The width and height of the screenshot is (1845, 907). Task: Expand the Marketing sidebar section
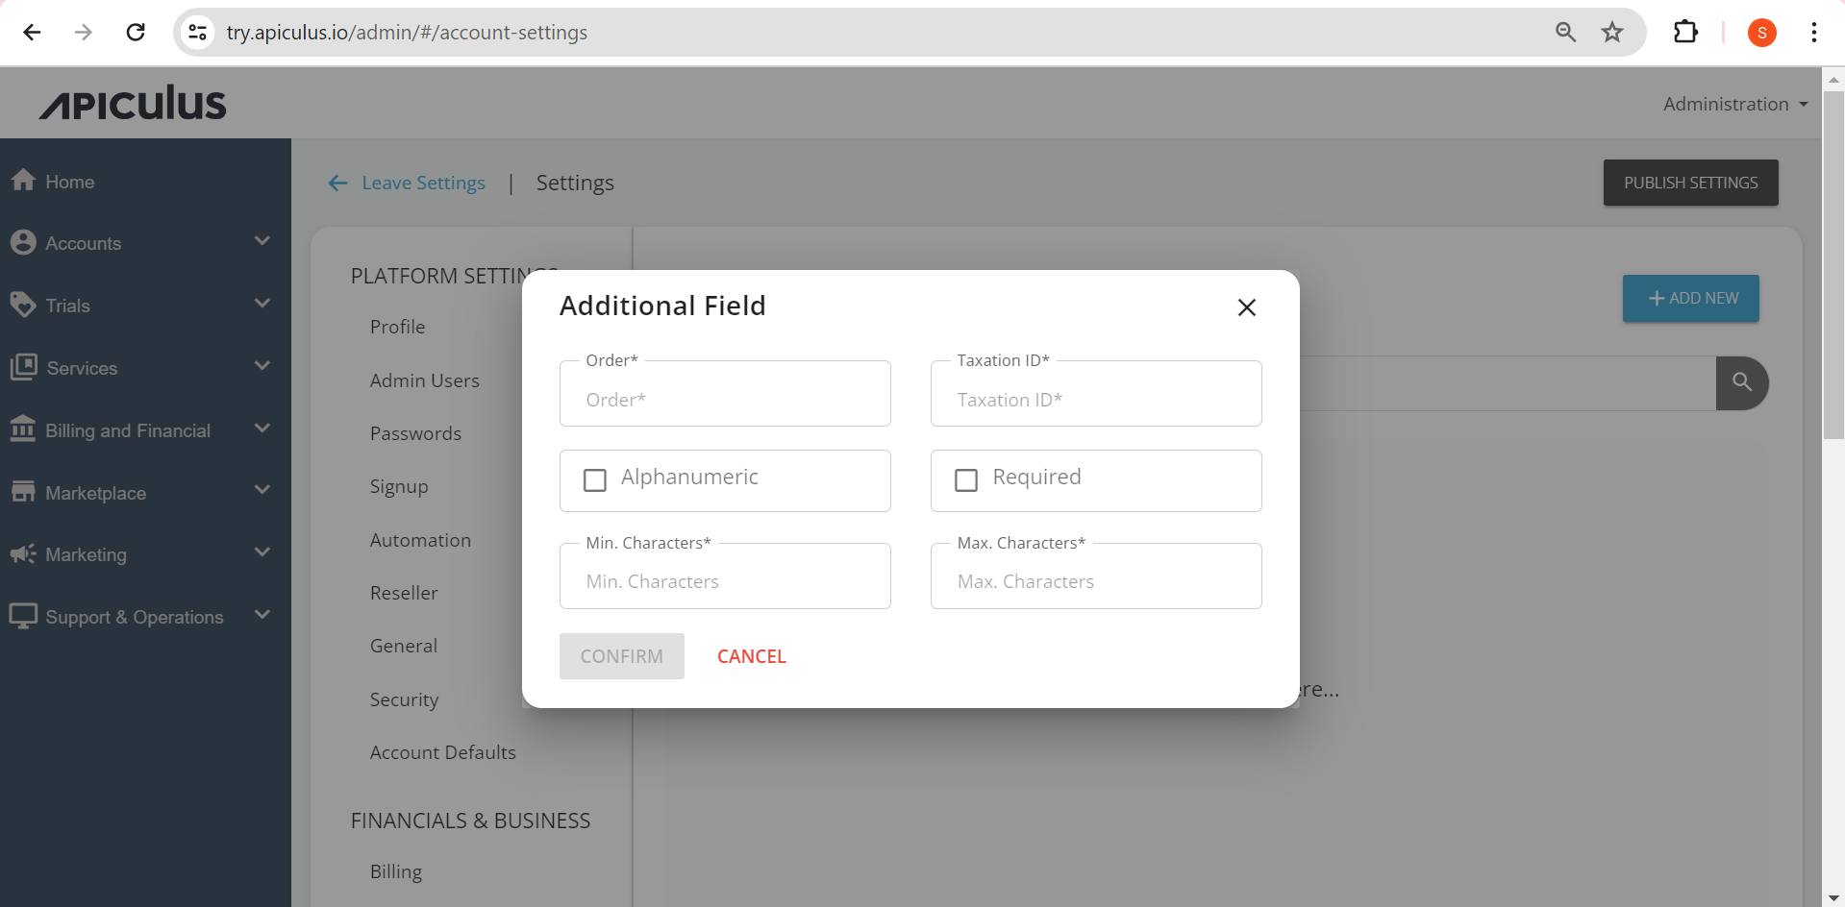coord(262,553)
